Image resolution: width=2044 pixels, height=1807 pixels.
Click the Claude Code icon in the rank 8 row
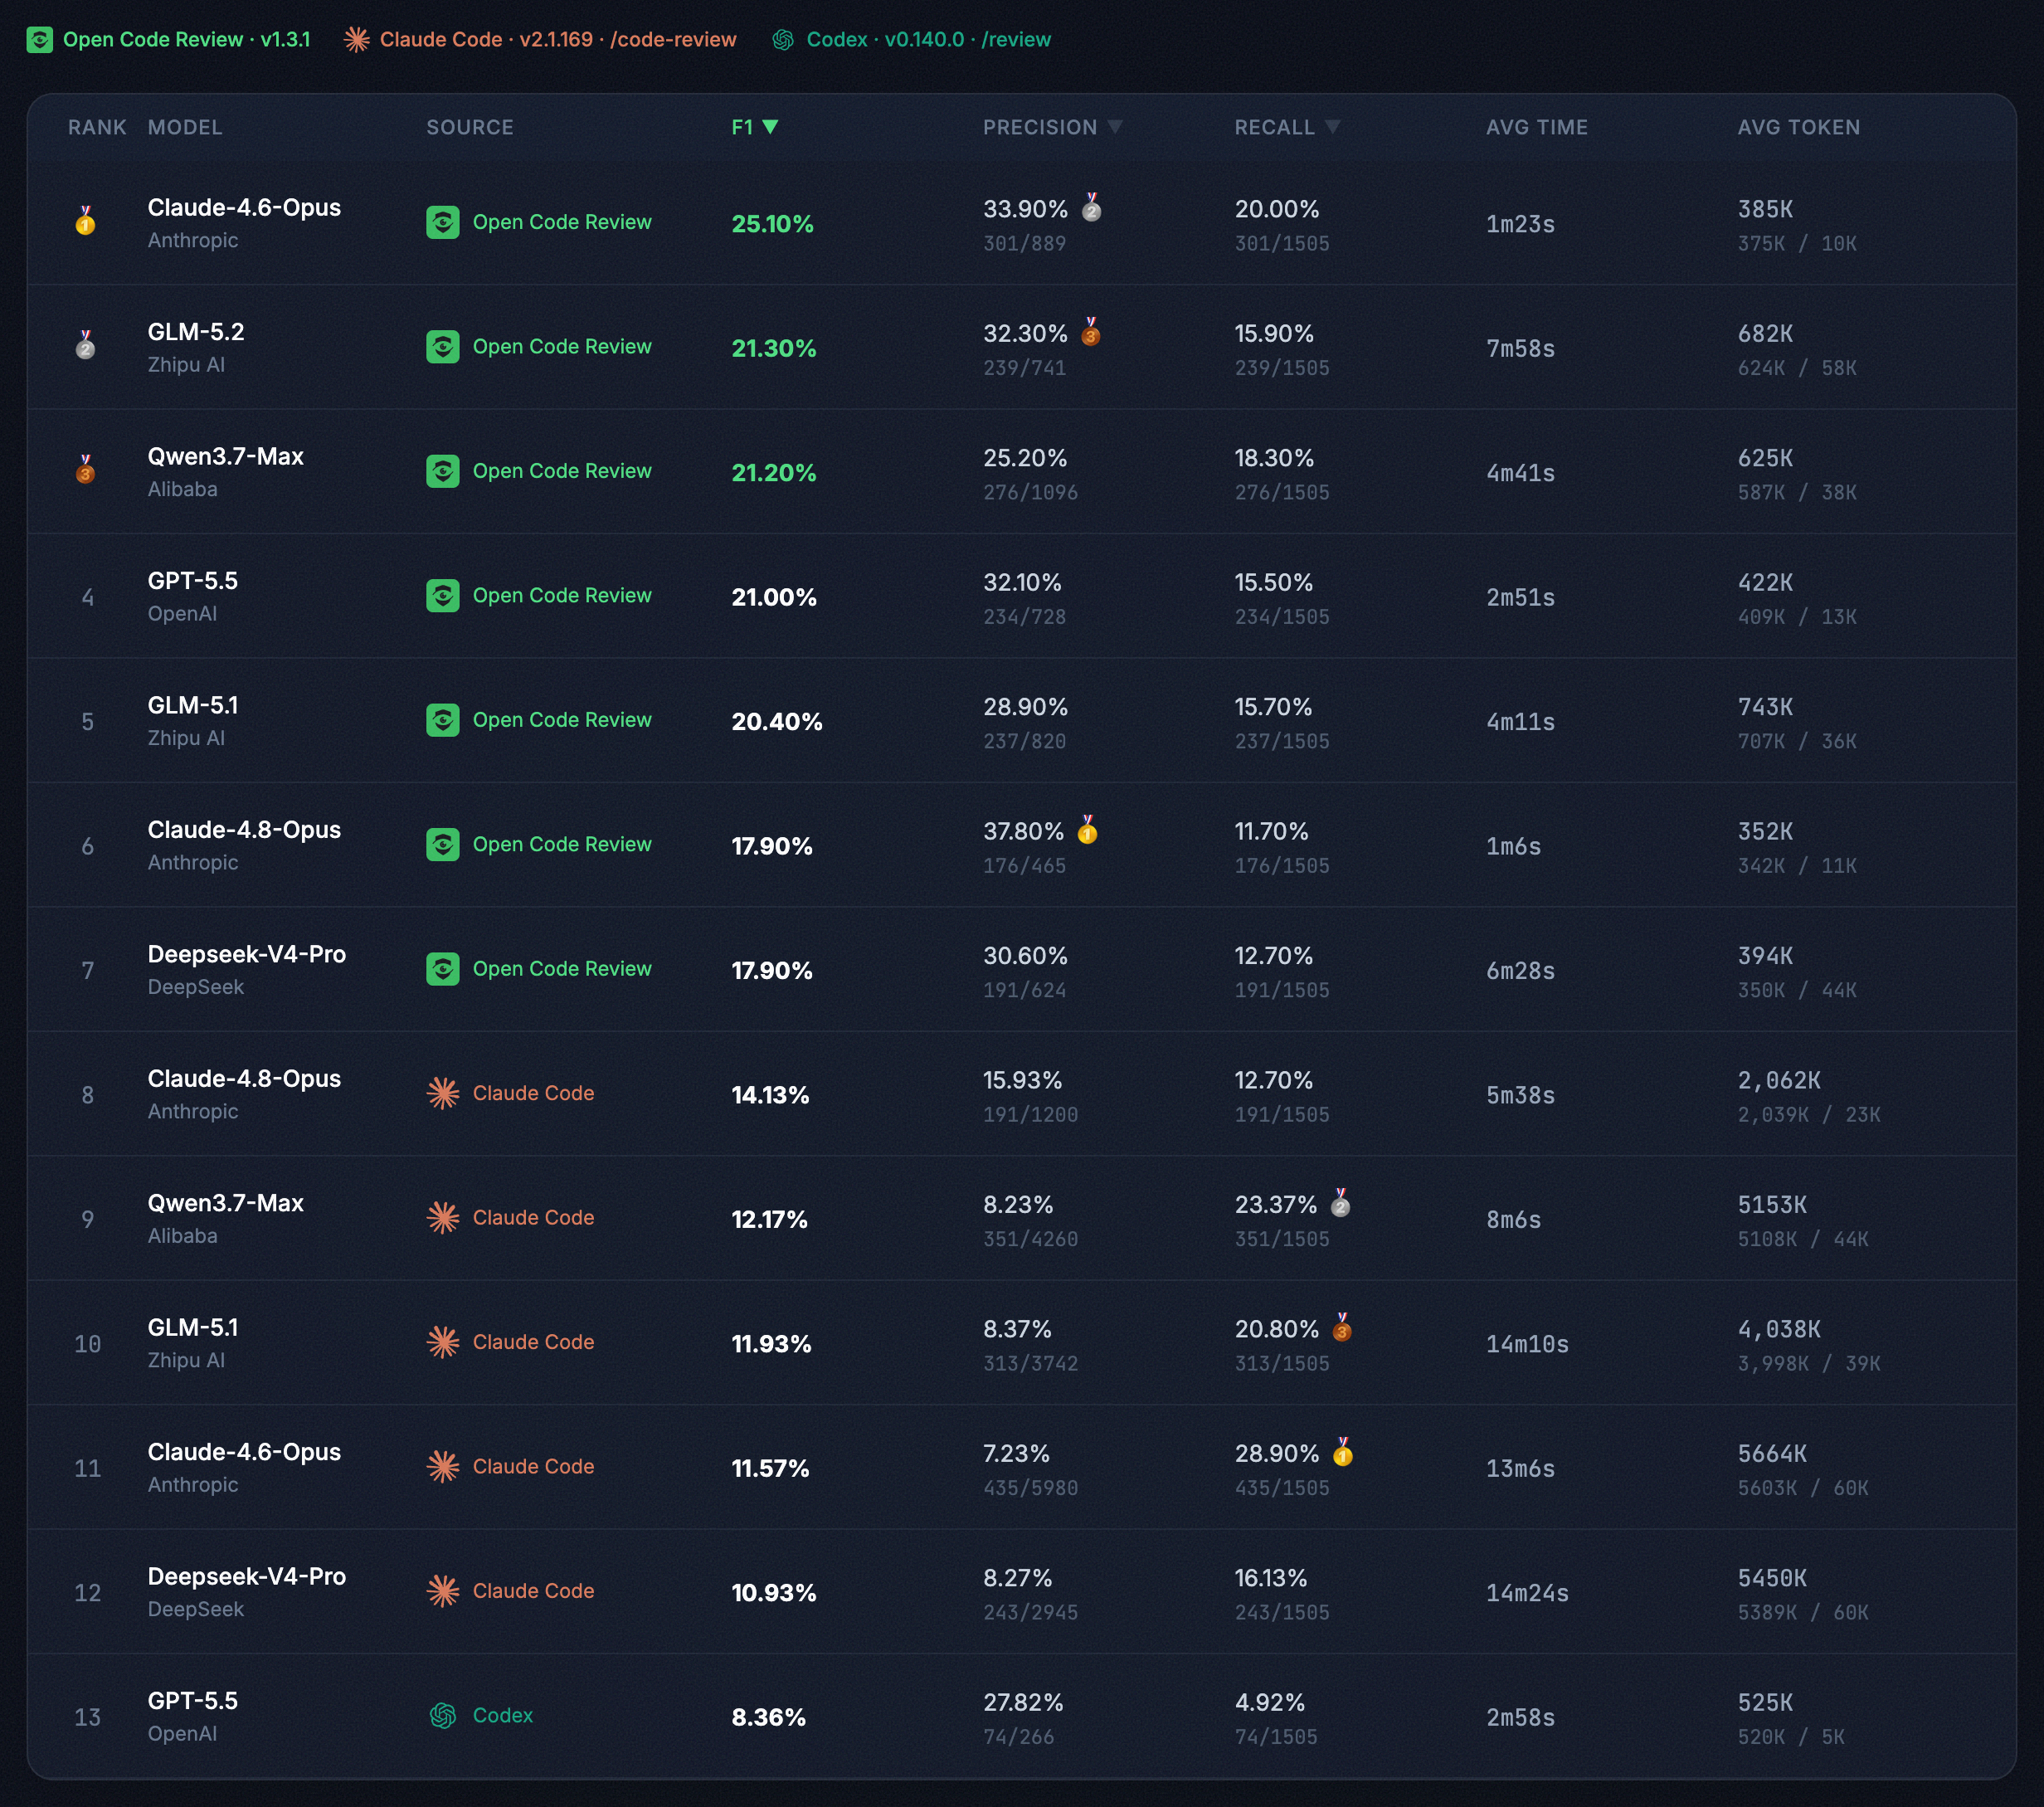(443, 1094)
